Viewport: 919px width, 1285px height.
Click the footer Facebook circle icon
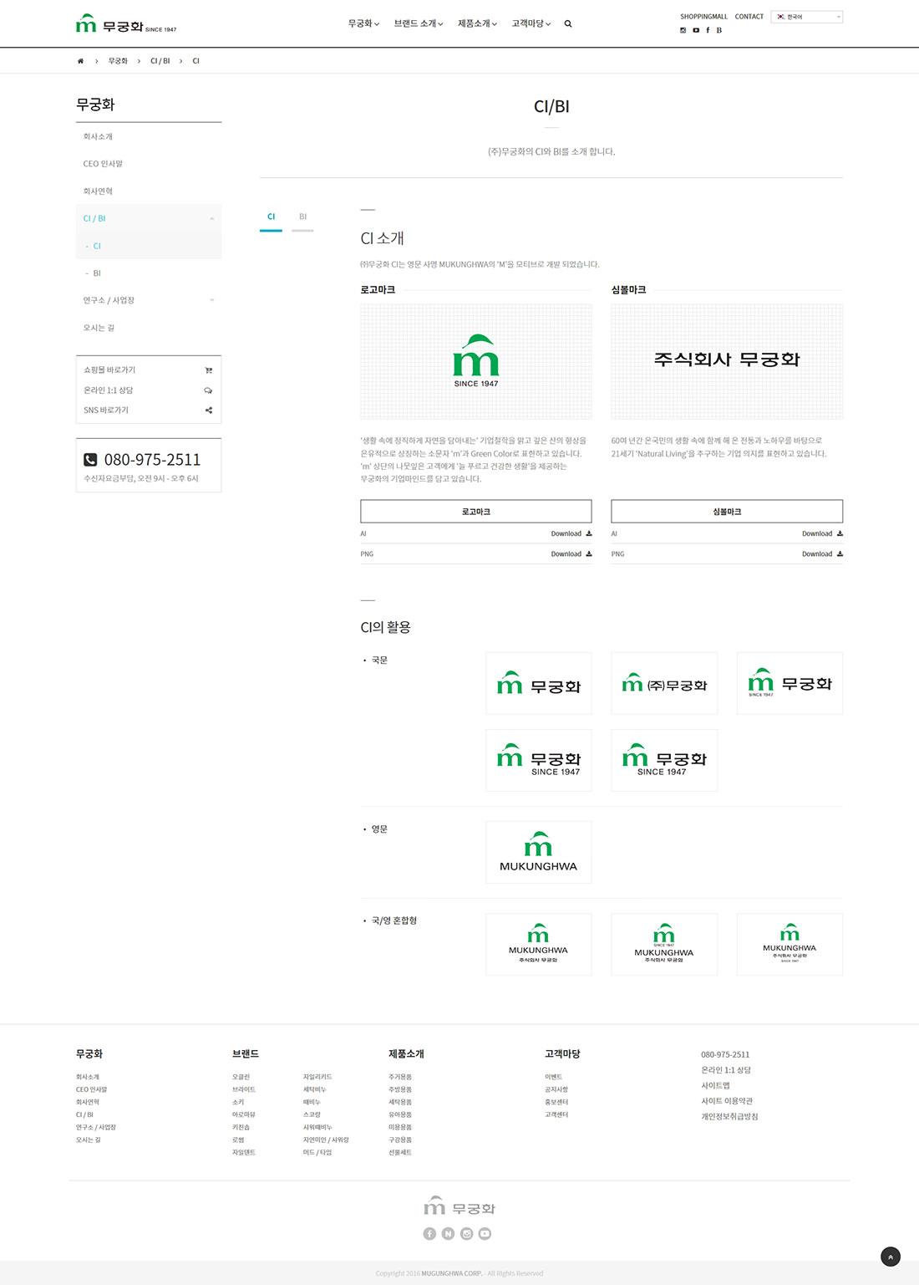[x=429, y=1233]
